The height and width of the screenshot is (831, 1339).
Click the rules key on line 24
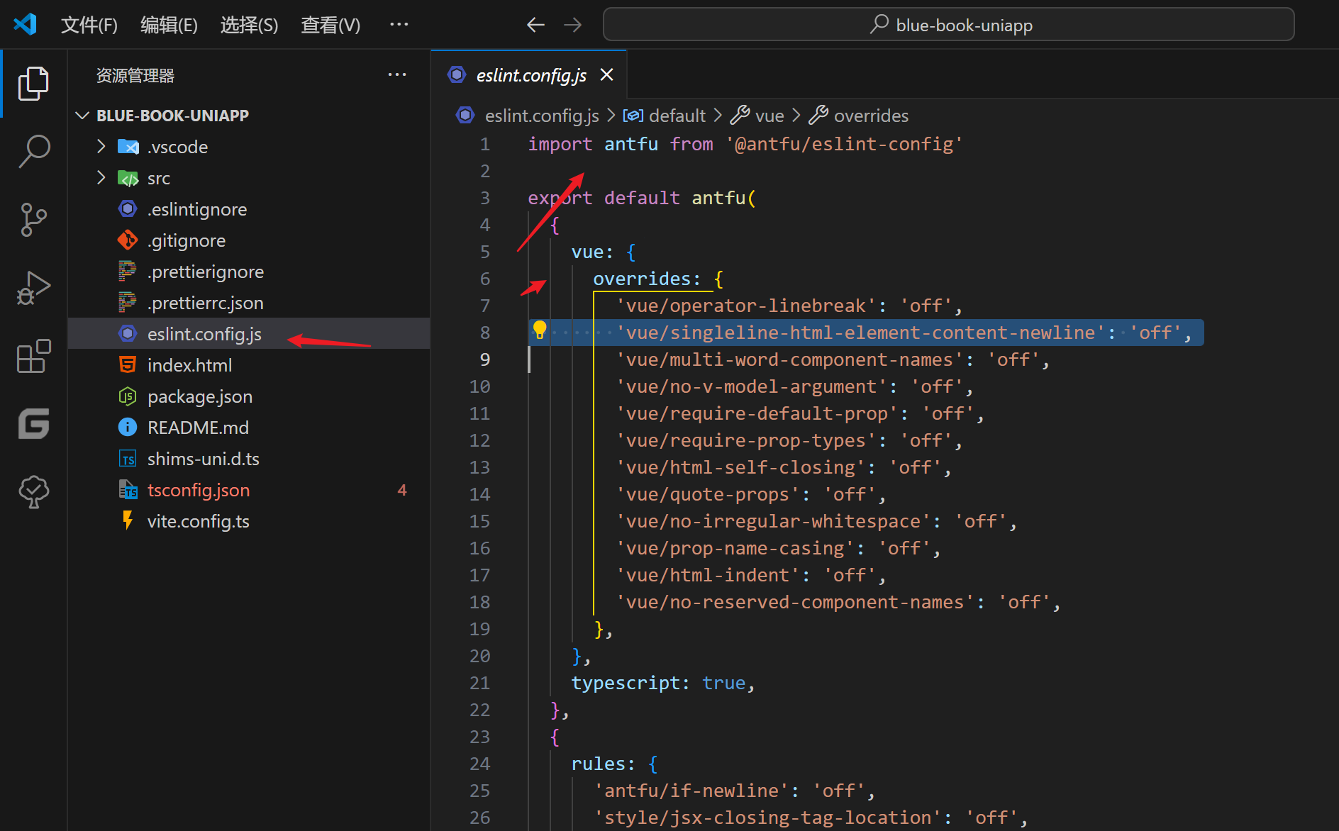tap(598, 764)
